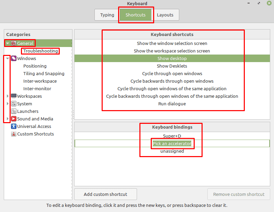This screenshot has width=274, height=212.
Task: Select the Launchers category label
Action: tap(28, 111)
